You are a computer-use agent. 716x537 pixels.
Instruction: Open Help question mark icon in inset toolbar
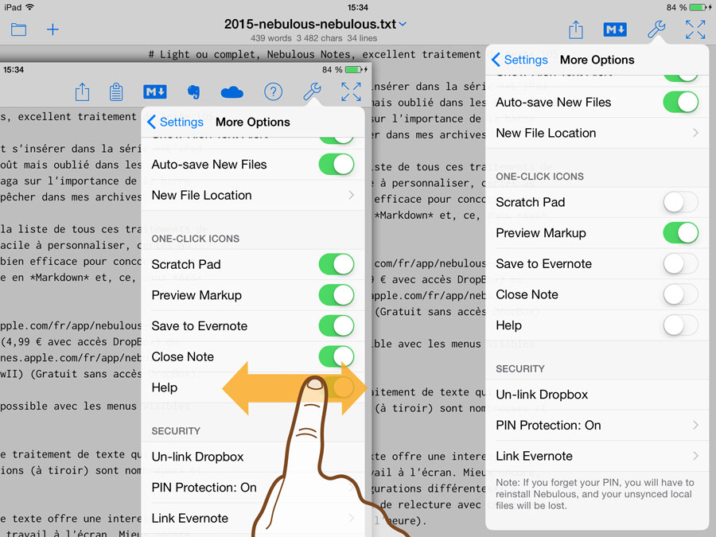click(x=273, y=91)
